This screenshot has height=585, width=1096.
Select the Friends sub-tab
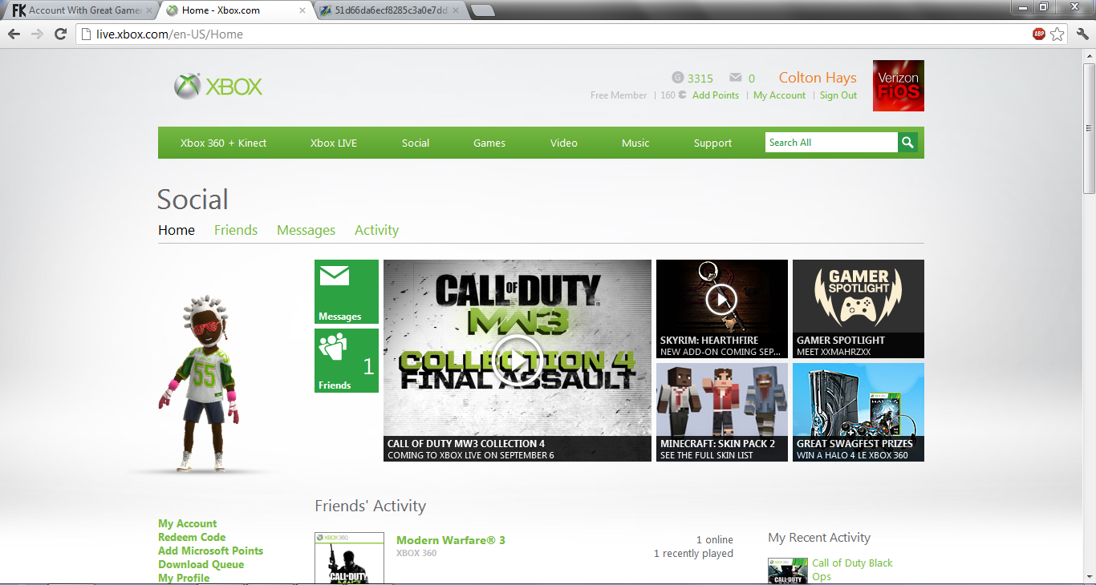click(236, 230)
